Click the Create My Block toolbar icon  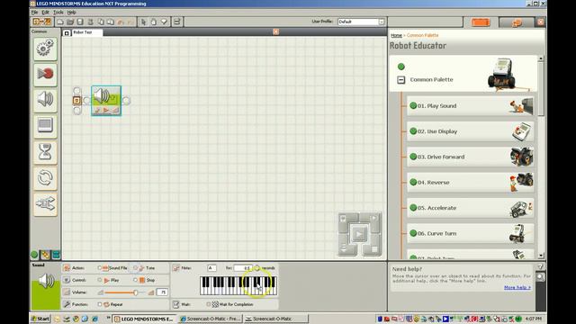point(177,22)
